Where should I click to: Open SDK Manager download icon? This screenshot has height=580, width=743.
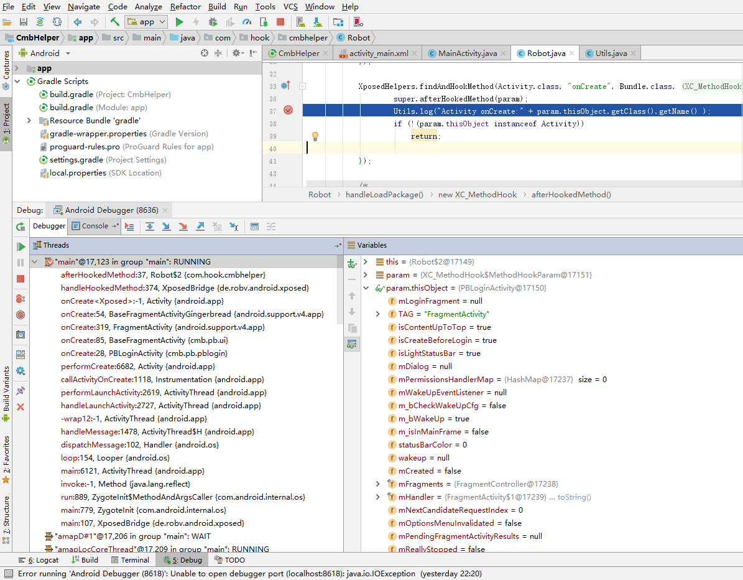coord(318,22)
